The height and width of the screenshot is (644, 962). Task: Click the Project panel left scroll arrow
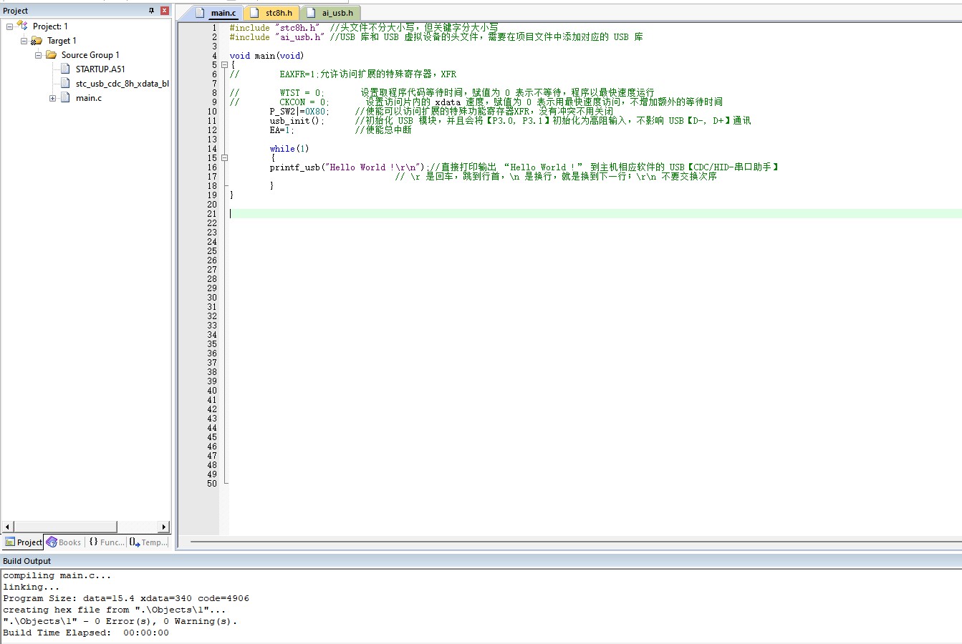point(8,527)
